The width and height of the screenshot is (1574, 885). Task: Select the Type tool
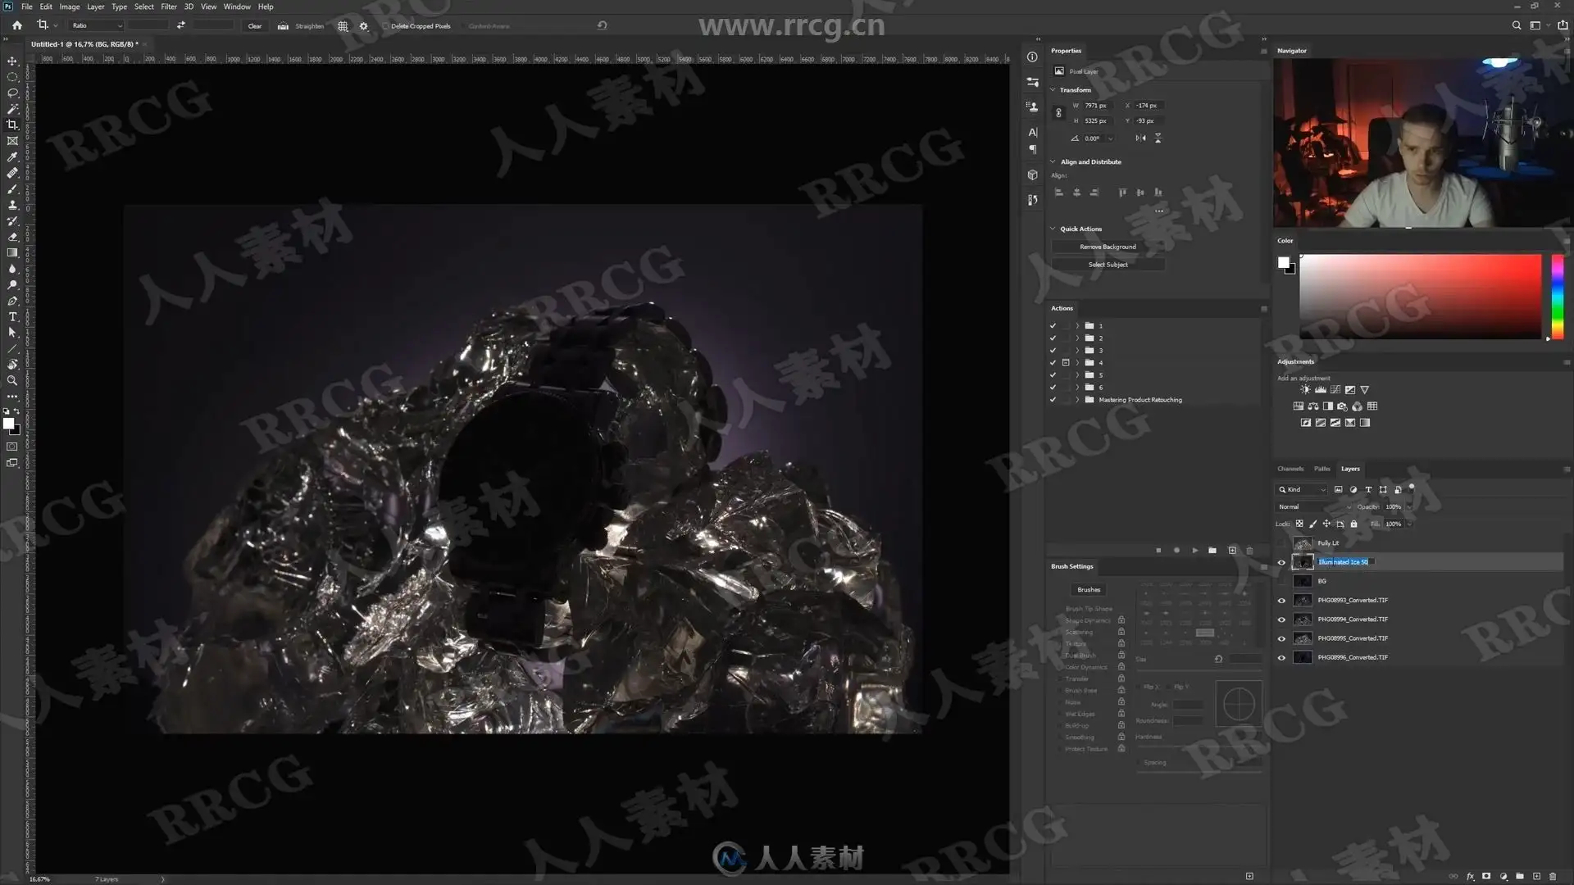(x=12, y=316)
